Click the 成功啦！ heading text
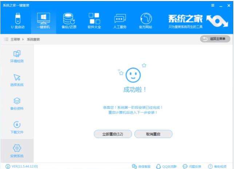This screenshot has width=234, height=169. (x=135, y=90)
